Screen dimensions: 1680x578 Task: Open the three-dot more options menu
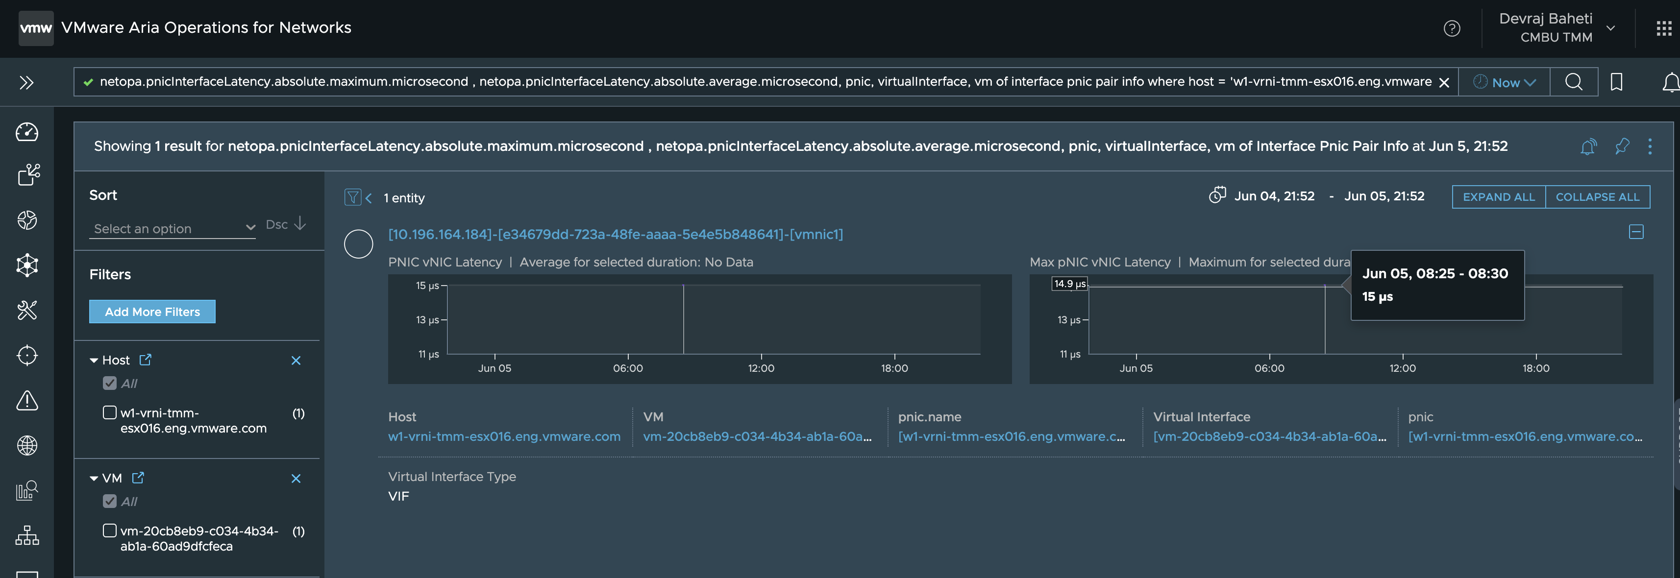1649,146
